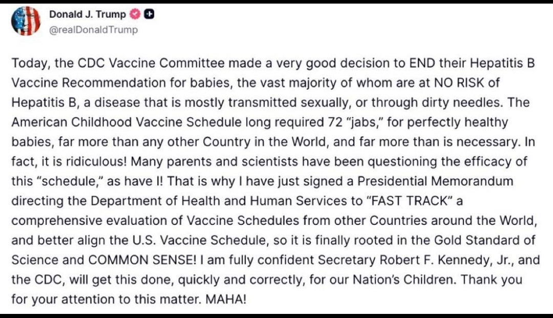
Task: Click "MAHA!" at the post's end
Action: [x=225, y=299]
